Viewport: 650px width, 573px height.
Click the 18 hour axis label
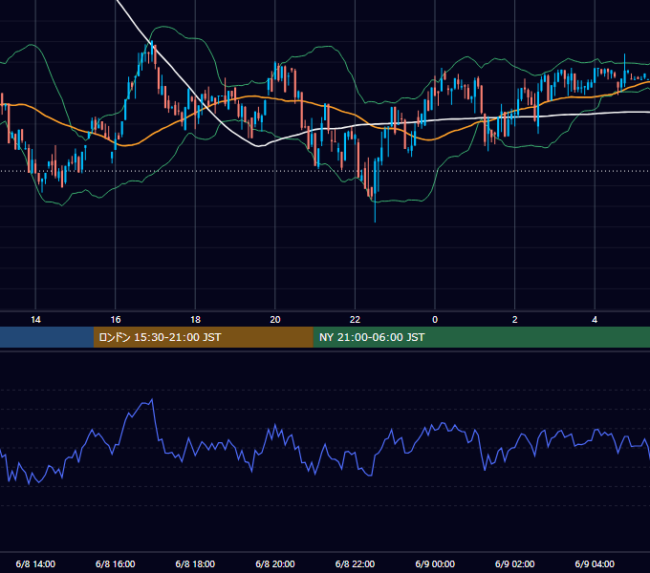(195, 320)
